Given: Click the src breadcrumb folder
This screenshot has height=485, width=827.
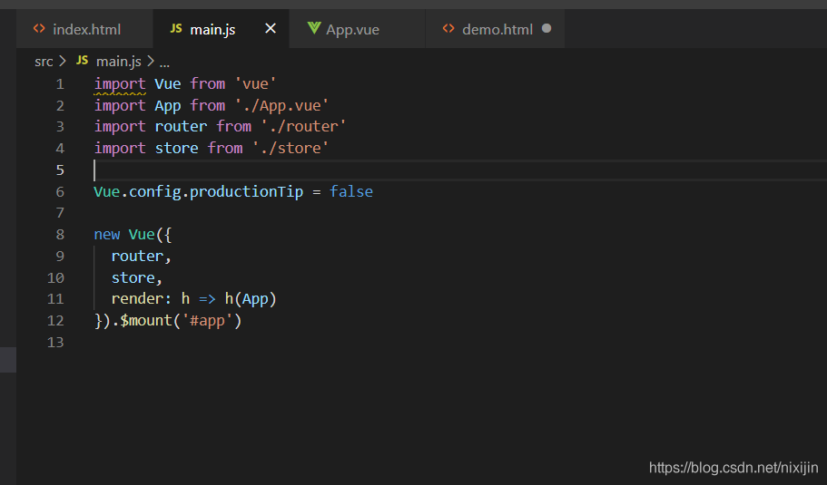Looking at the screenshot, I should click(44, 62).
